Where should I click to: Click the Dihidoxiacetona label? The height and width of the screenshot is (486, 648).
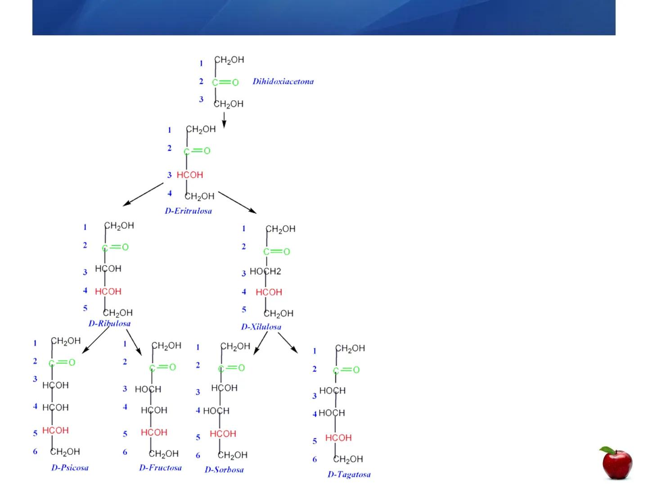click(283, 81)
